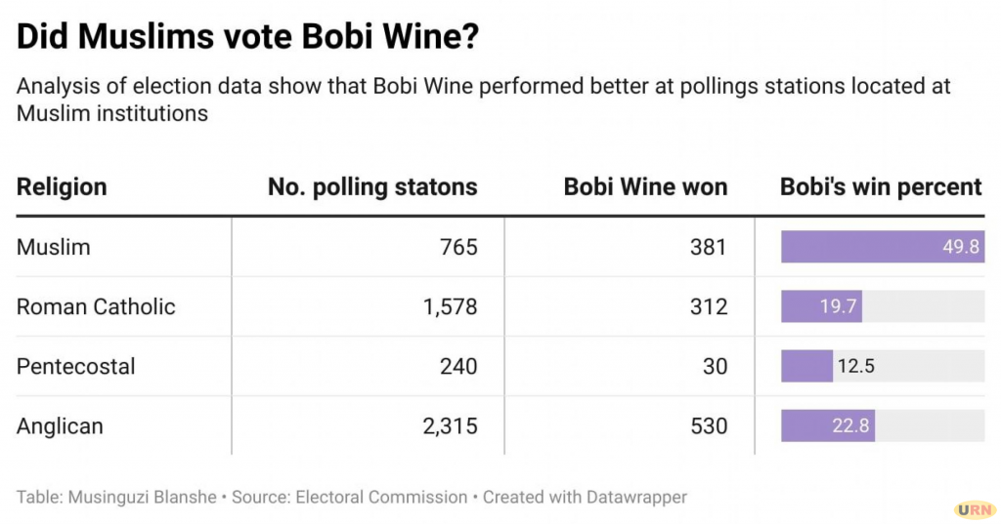Viewport: 1001px width, 524px height.
Task: Select the Roman Catholic row label
Action: click(96, 306)
